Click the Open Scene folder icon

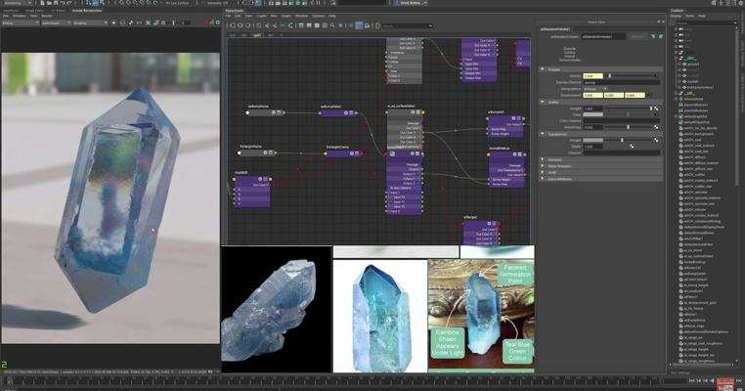[49, 3]
